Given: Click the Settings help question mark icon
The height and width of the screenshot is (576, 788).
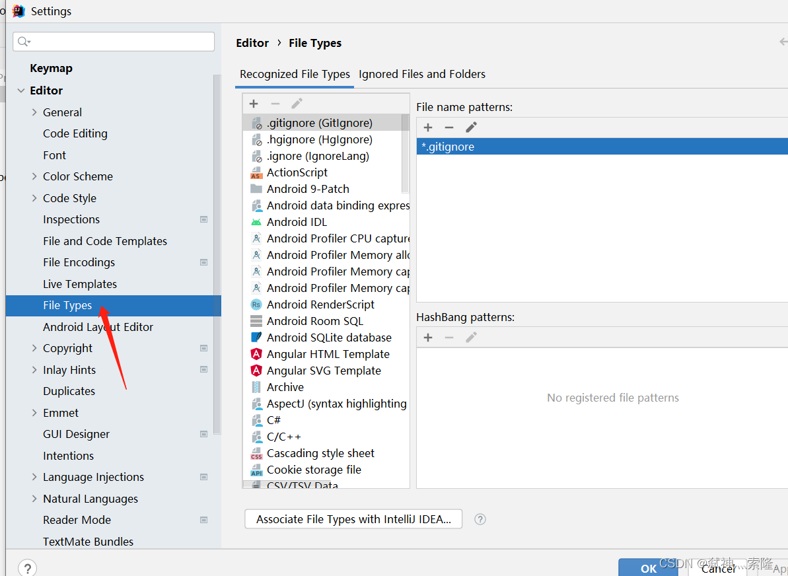Looking at the screenshot, I should click(27, 568).
